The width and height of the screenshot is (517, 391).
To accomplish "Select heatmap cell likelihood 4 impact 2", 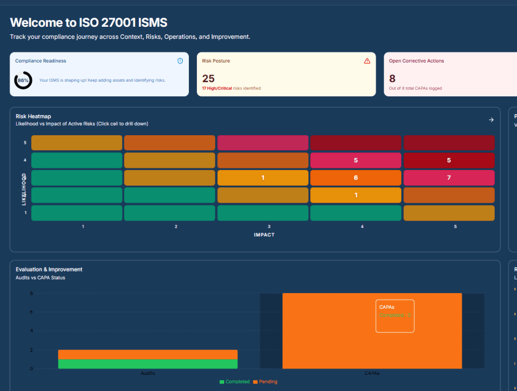I will 170,160.
